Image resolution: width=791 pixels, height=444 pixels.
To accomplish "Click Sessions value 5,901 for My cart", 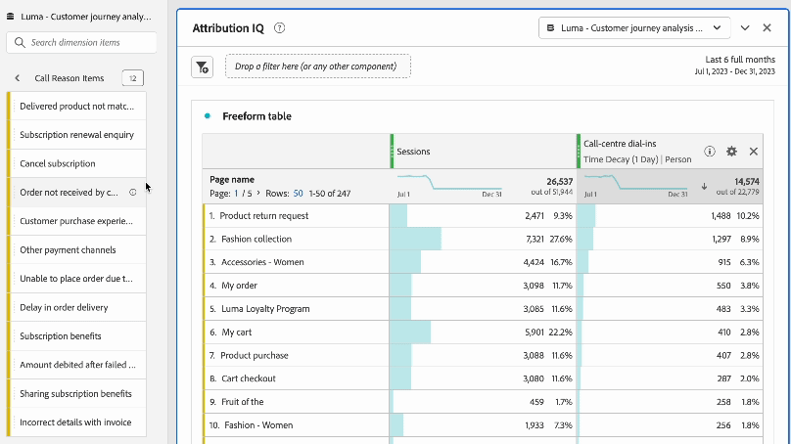I will (x=535, y=333).
